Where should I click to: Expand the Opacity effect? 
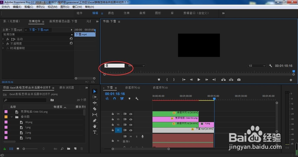coord(3,44)
